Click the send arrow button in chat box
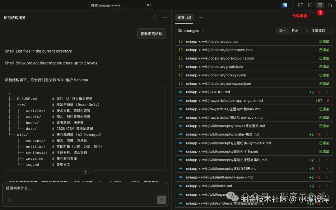Screen dimensions: 336x210 [161, 200]
